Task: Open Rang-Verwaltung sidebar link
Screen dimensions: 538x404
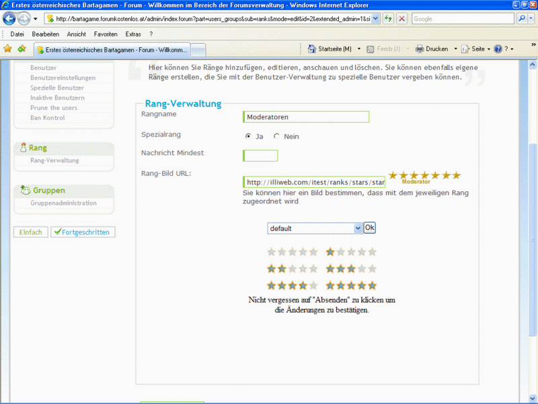Action: pyautogui.click(x=54, y=160)
